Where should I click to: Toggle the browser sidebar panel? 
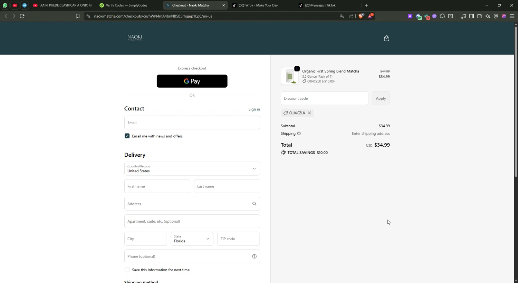[471, 16]
